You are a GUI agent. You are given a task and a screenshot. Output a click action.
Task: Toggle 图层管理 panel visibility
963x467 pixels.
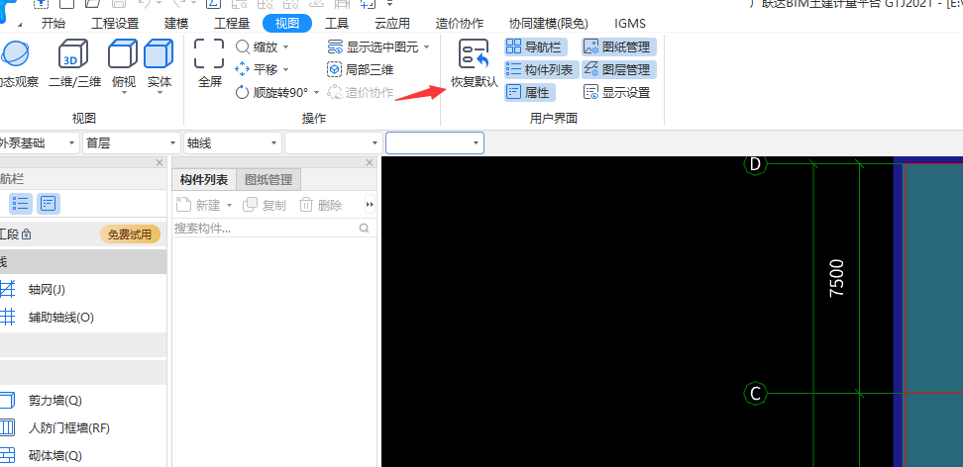618,69
